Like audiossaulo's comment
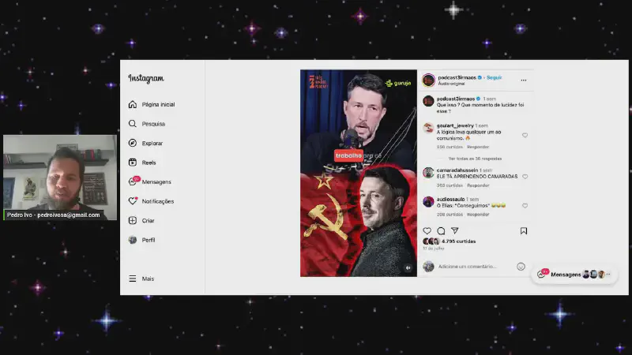Screen dimensions: 632x355 (x=525, y=206)
